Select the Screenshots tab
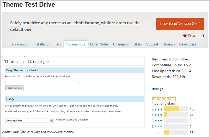This screenshot has width=210, height=138. coord(76,44)
